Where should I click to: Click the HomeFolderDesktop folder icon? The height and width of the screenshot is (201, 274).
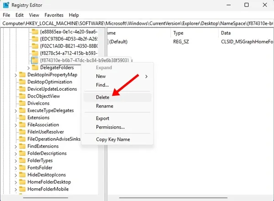[22, 182]
